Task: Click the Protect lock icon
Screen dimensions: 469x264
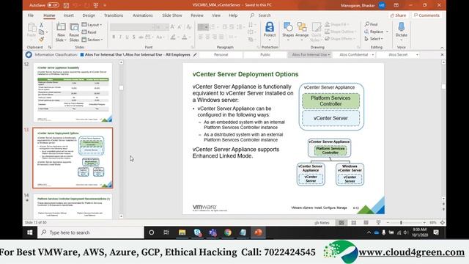Action: (x=270, y=27)
